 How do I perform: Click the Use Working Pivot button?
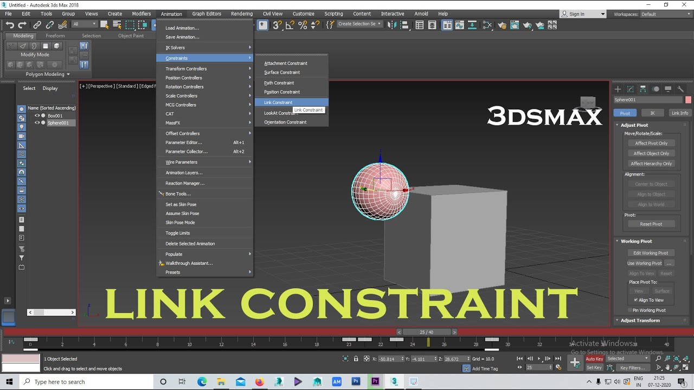tap(645, 263)
